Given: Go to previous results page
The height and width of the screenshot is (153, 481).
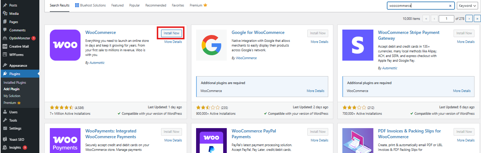Looking at the screenshot, I should [434, 18].
